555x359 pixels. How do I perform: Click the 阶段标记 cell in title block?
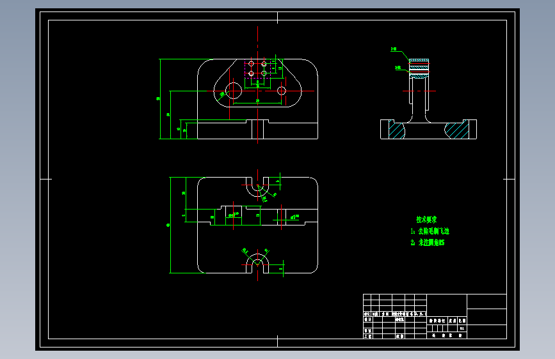437,321
